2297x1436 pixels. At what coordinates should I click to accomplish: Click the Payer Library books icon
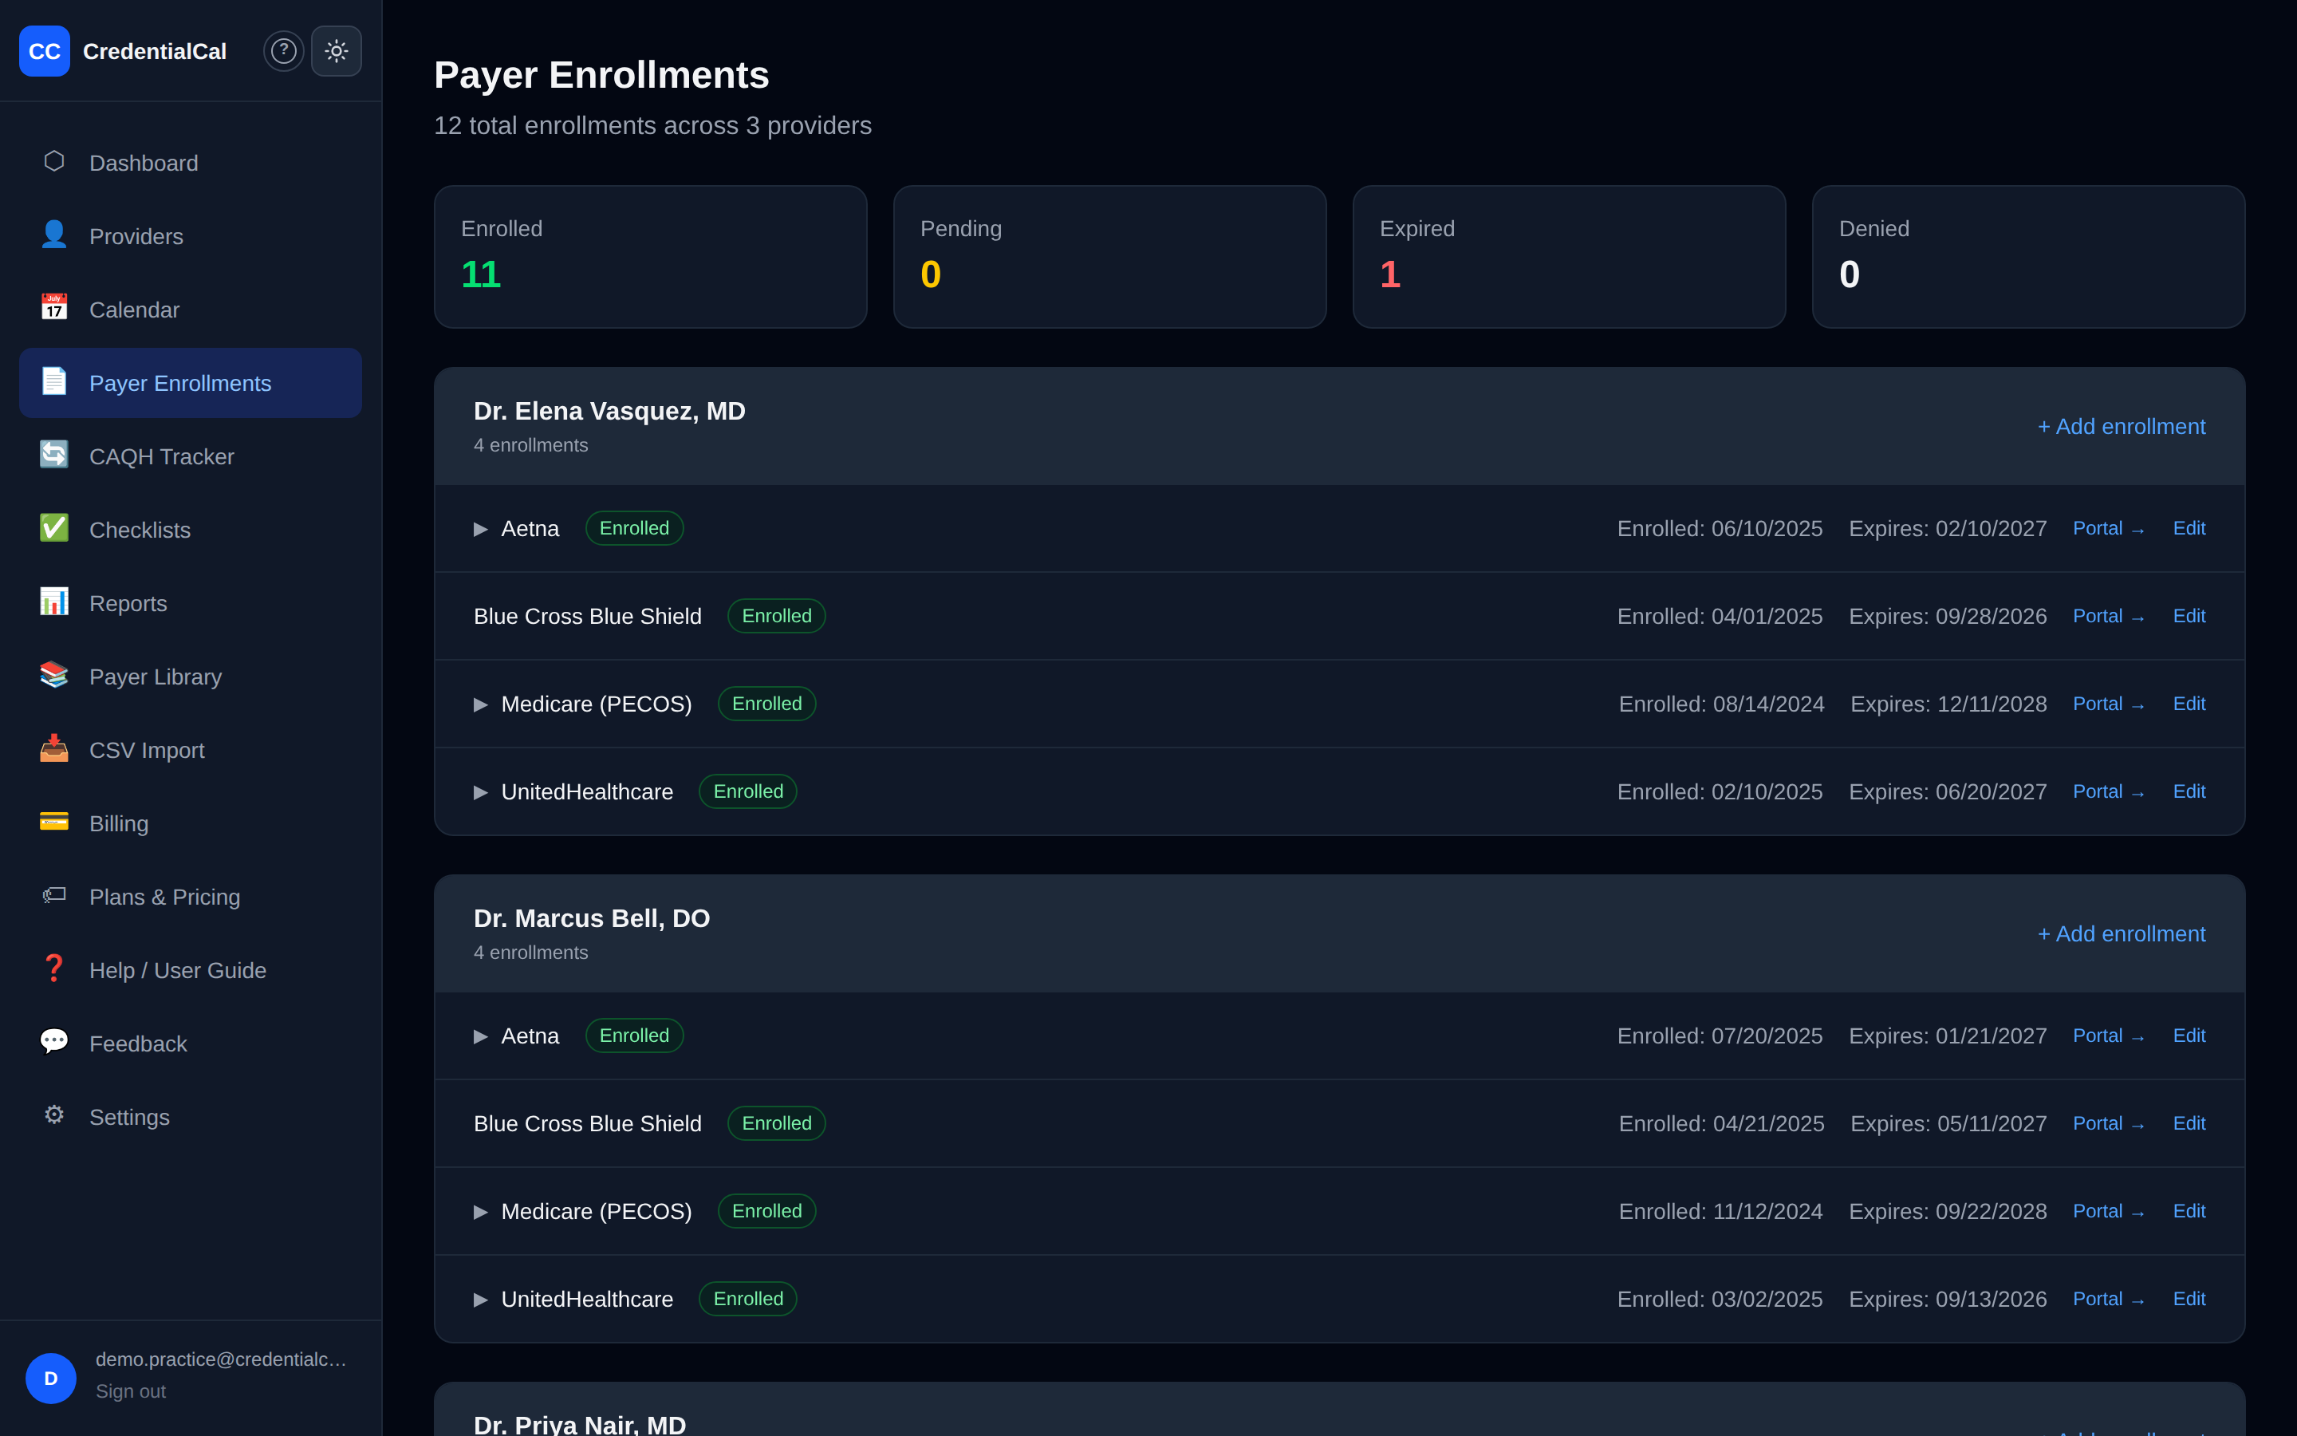54,675
